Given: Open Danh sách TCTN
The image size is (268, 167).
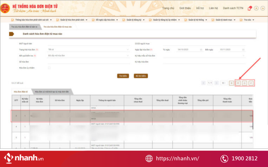Looking at the screenshot, I should (x=233, y=8).
